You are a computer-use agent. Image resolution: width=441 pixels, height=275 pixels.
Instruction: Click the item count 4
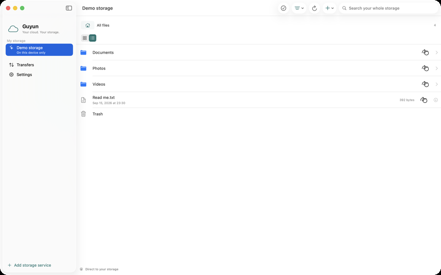(x=435, y=25)
